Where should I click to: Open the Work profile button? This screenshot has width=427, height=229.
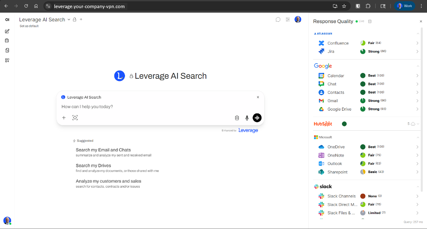405,6
